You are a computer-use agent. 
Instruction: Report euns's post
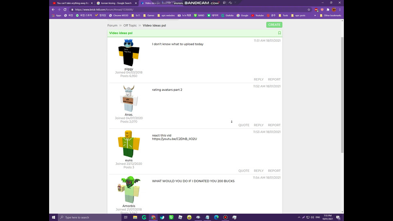[x=274, y=171]
